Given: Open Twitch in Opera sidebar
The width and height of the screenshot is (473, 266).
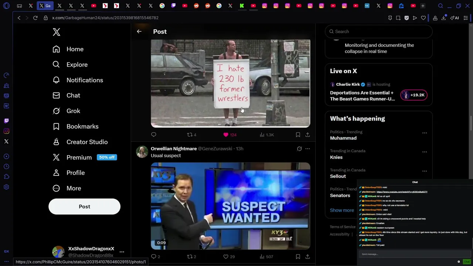Looking at the screenshot, I should 6,121.
